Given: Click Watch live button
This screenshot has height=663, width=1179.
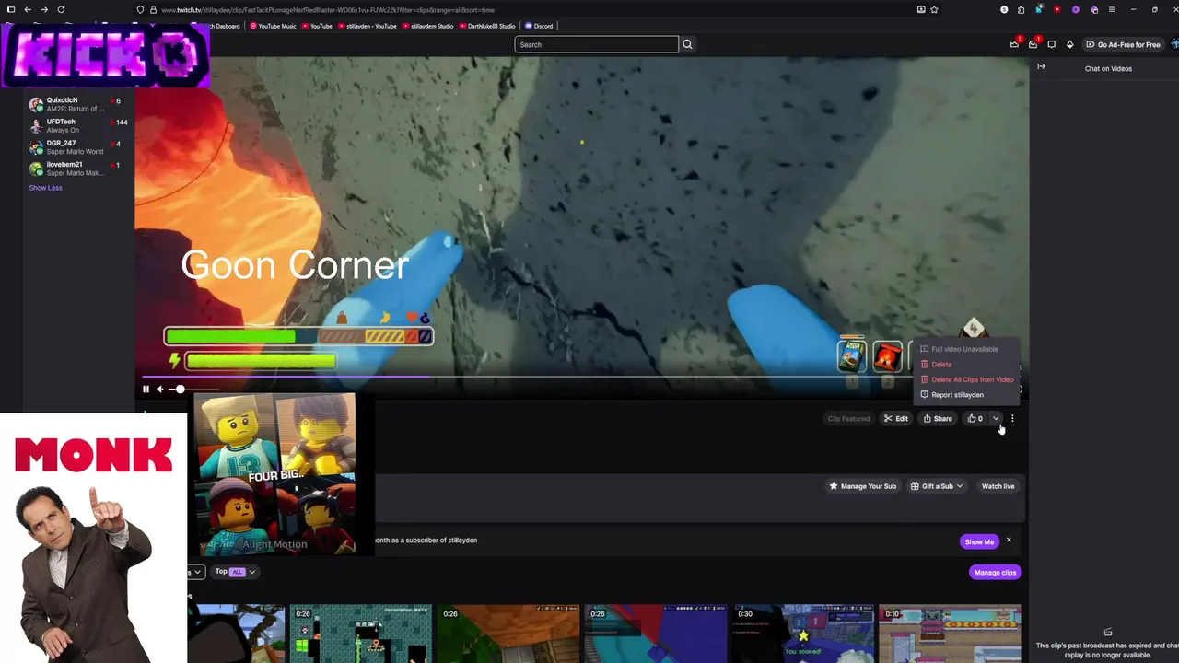Looking at the screenshot, I should tap(998, 486).
